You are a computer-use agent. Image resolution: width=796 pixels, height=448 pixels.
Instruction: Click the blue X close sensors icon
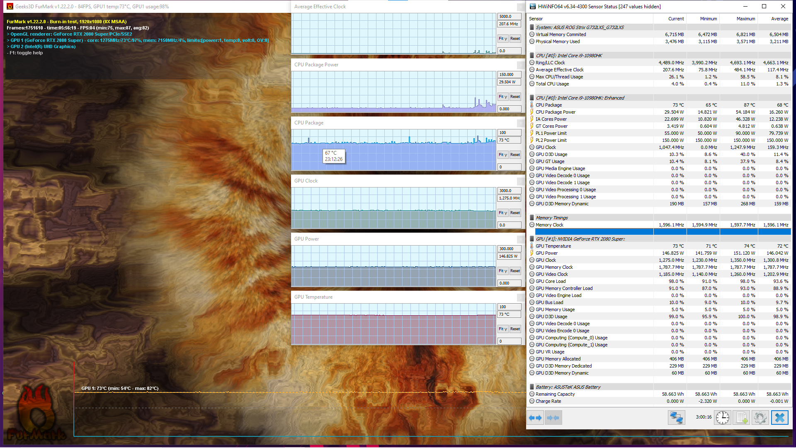coord(779,418)
